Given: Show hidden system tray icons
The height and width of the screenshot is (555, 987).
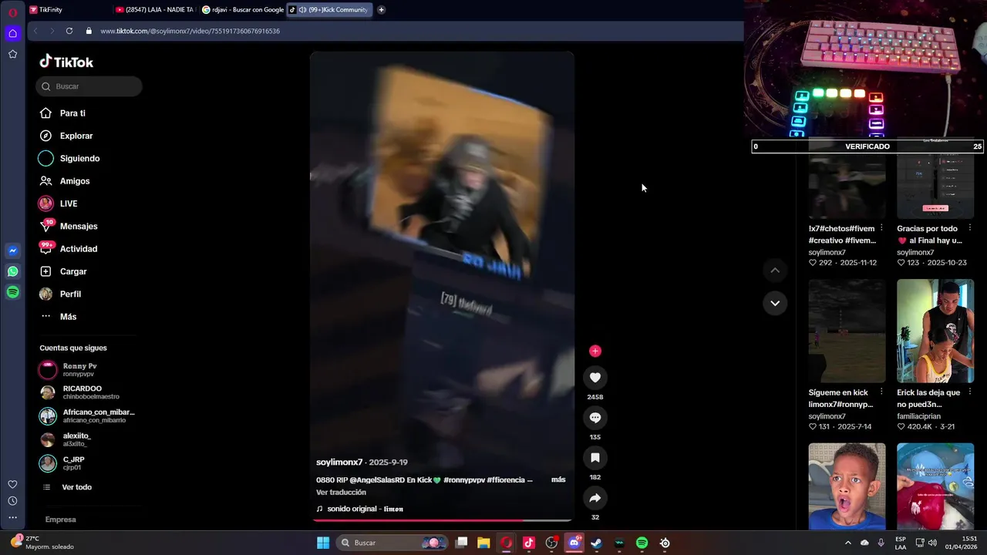Looking at the screenshot, I should point(848,543).
